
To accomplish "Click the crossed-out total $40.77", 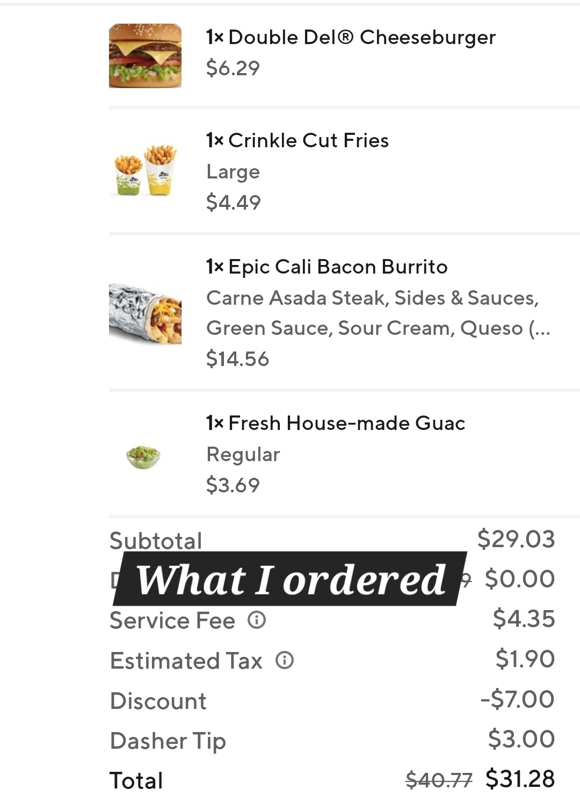I will (x=439, y=780).
